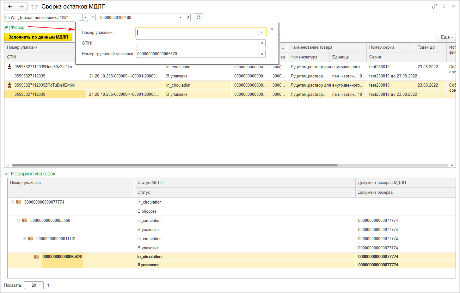Sort by Наименование товара column header
This screenshot has width=460, height=293.
(x=327, y=47)
